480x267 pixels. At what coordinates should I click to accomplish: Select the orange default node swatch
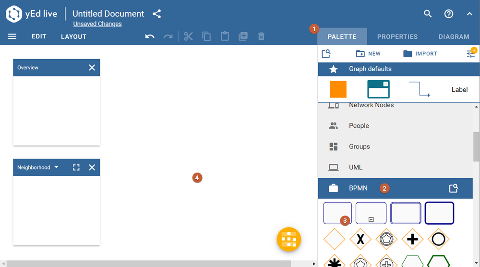[338, 89]
